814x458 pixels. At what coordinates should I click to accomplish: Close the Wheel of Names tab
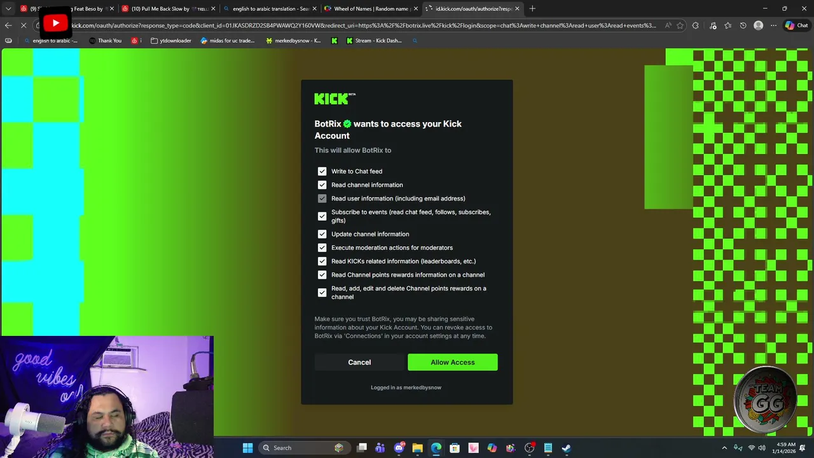pos(416,9)
